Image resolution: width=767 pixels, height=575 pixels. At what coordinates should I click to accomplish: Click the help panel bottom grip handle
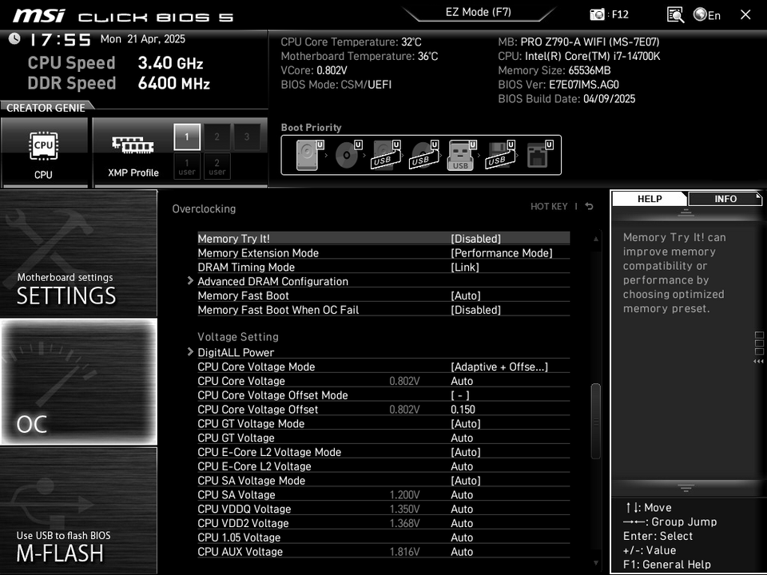tap(686, 487)
